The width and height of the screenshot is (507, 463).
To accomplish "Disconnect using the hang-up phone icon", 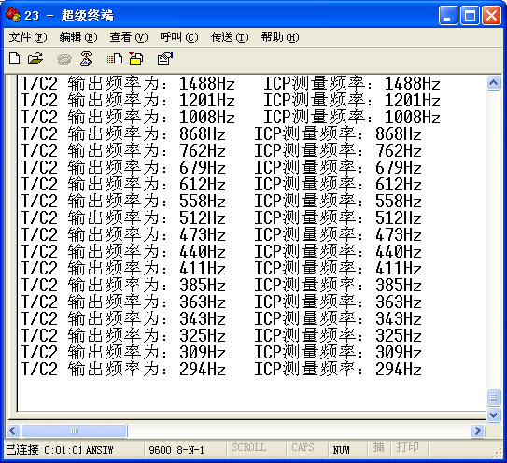I will (x=86, y=59).
